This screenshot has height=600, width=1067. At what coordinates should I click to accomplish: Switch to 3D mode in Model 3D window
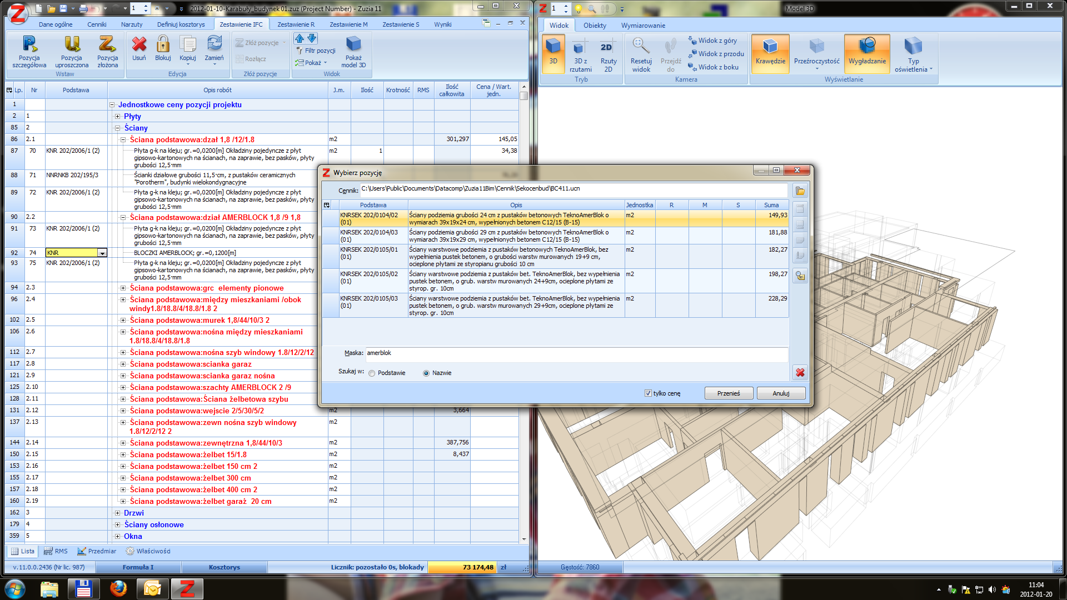click(x=553, y=53)
